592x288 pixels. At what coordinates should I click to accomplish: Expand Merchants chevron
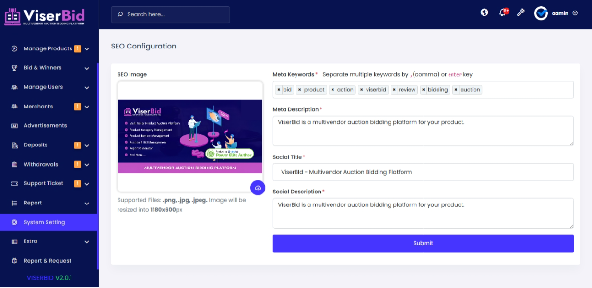point(87,107)
